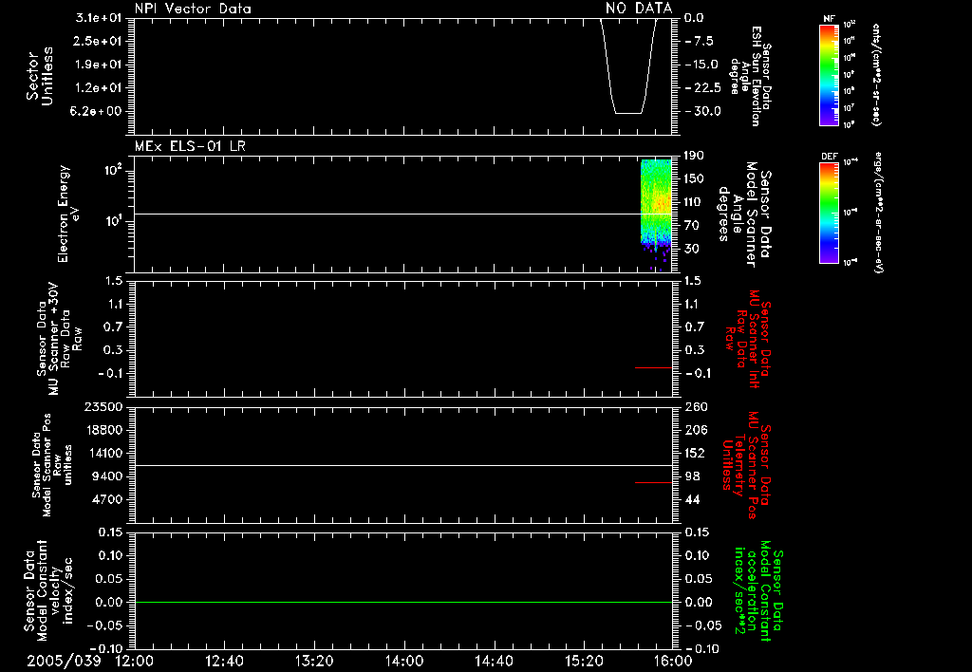Click the '-15.0' elevation tick value

(x=701, y=65)
